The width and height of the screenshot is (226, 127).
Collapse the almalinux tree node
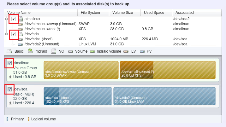(6, 19)
